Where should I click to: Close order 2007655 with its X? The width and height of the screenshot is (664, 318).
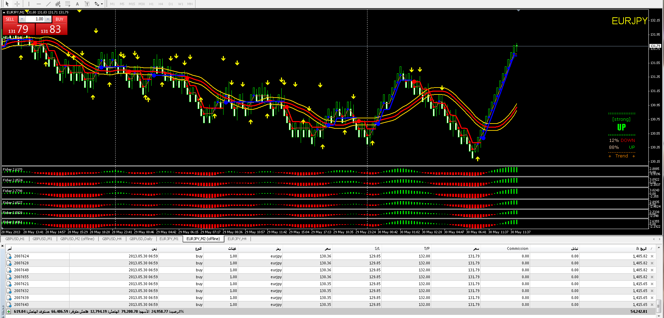(652, 277)
